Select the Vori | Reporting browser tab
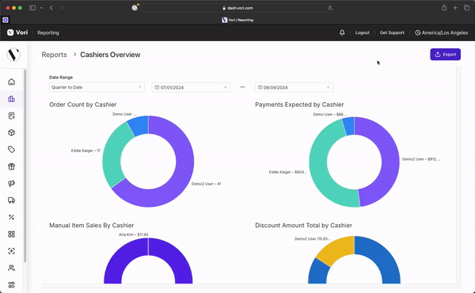 click(237, 20)
